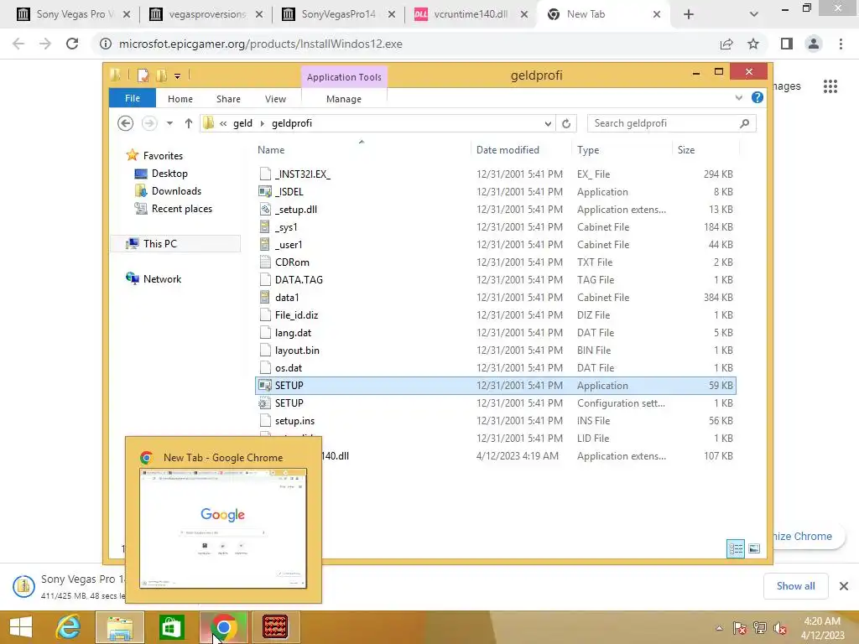Switch to large icons view layout
The width and height of the screenshot is (859, 644).
pos(754,548)
